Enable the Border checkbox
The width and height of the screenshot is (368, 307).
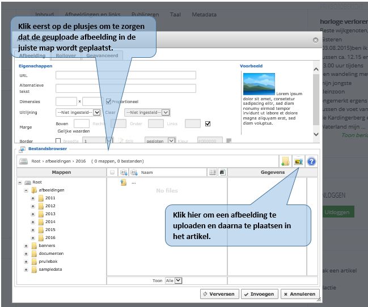[58, 140]
